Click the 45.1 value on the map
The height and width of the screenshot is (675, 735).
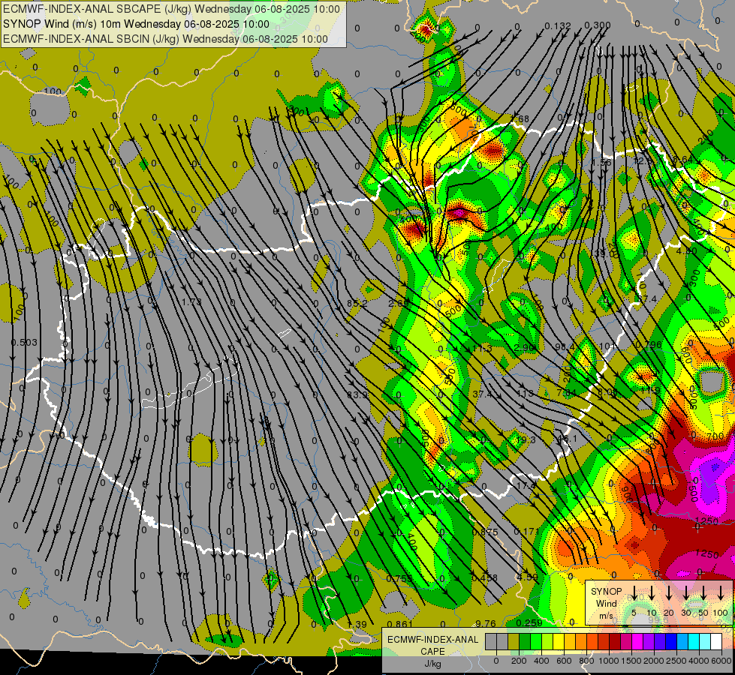[566, 439]
